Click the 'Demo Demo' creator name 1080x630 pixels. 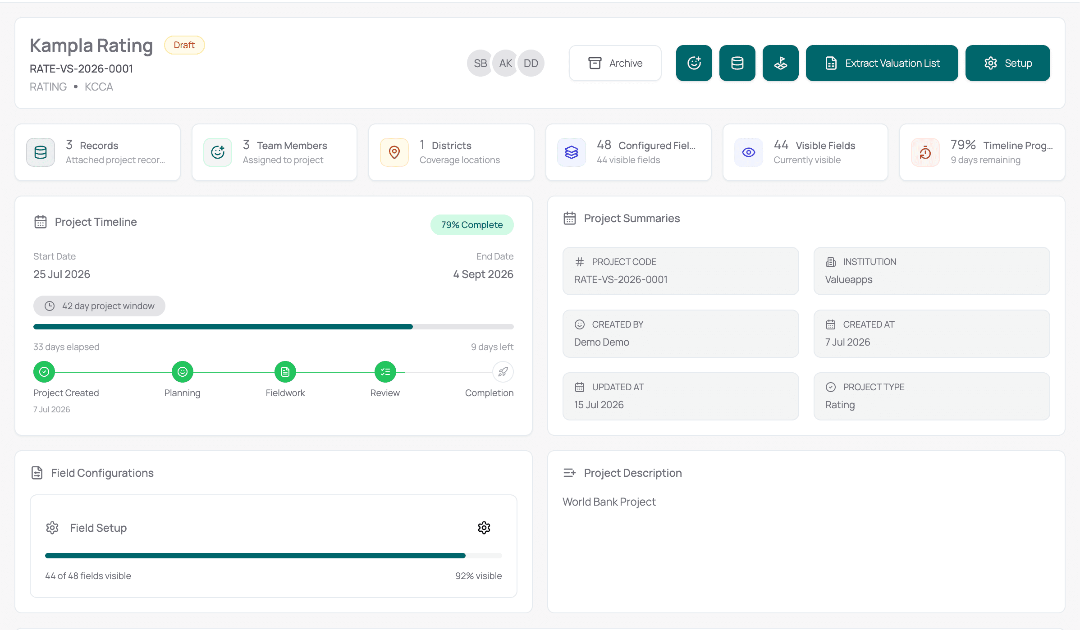[602, 342]
